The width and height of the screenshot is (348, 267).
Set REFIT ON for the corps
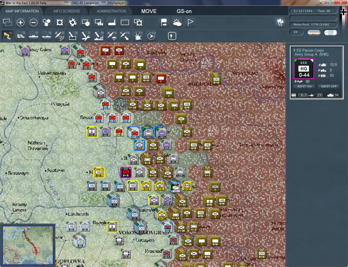(x=304, y=87)
